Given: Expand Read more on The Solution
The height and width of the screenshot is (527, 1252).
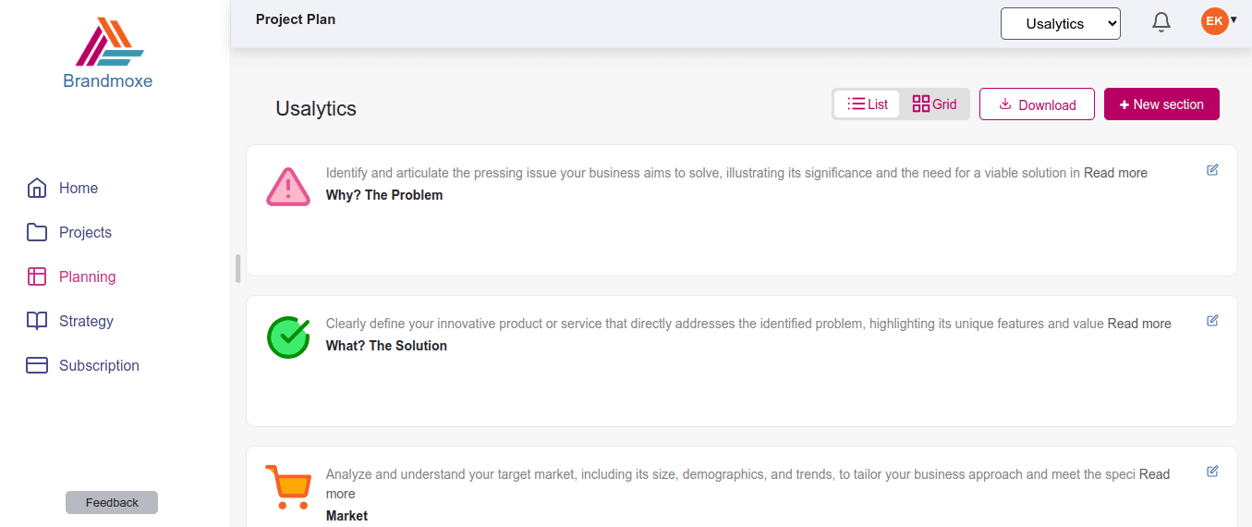Looking at the screenshot, I should [x=1139, y=324].
